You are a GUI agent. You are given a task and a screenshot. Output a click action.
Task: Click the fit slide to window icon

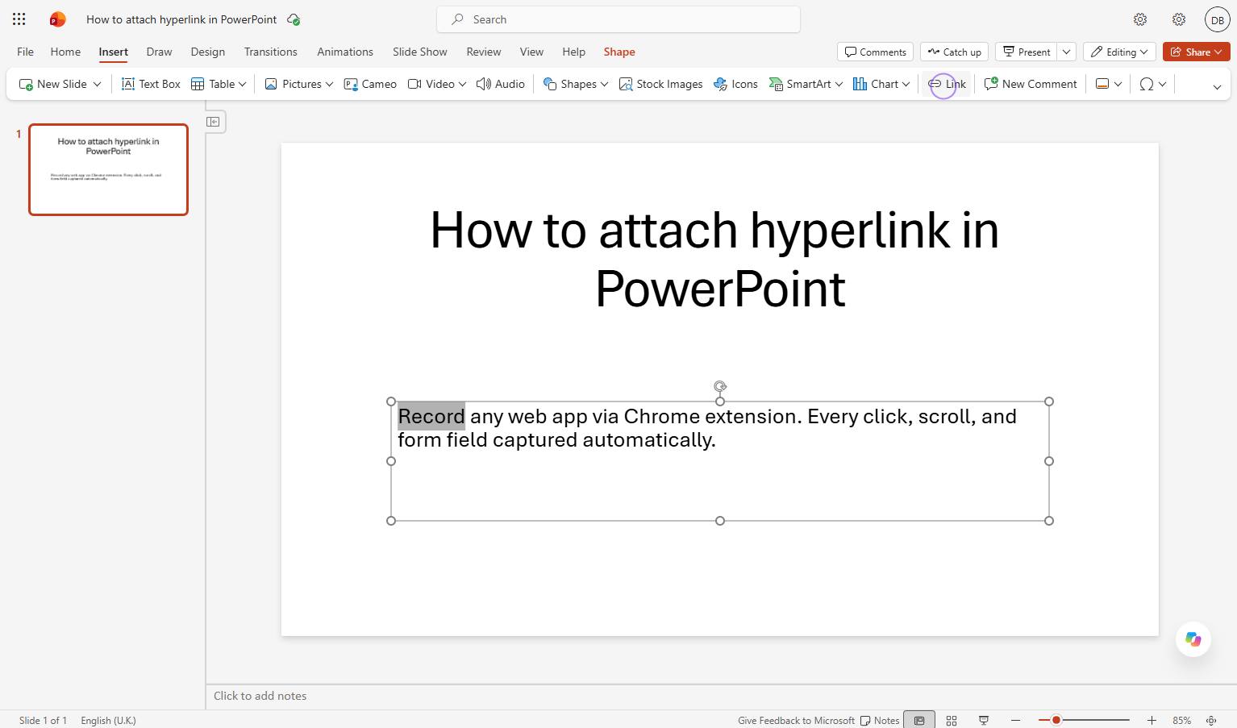pos(1211,720)
